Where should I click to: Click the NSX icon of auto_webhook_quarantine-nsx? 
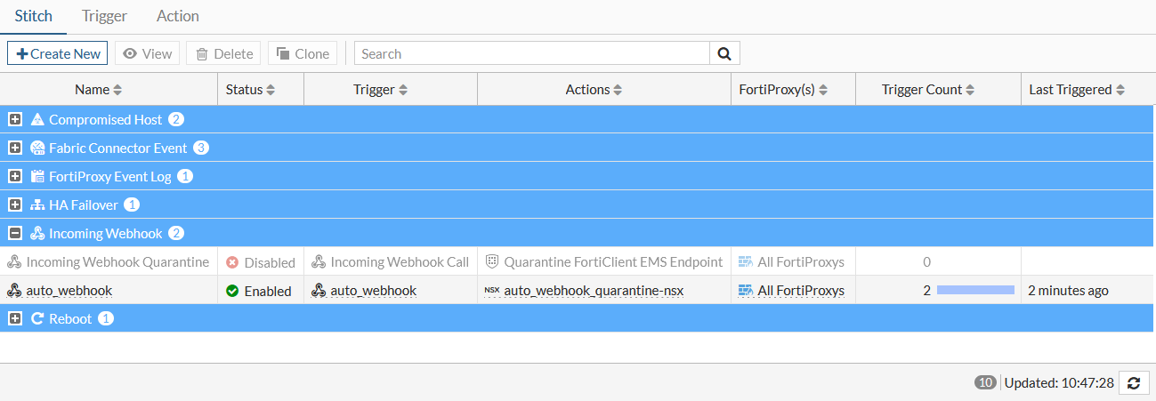(x=492, y=290)
